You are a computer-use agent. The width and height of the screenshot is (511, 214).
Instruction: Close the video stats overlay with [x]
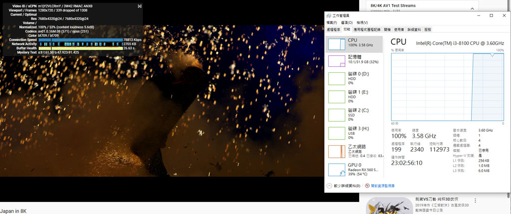click(x=140, y=6)
